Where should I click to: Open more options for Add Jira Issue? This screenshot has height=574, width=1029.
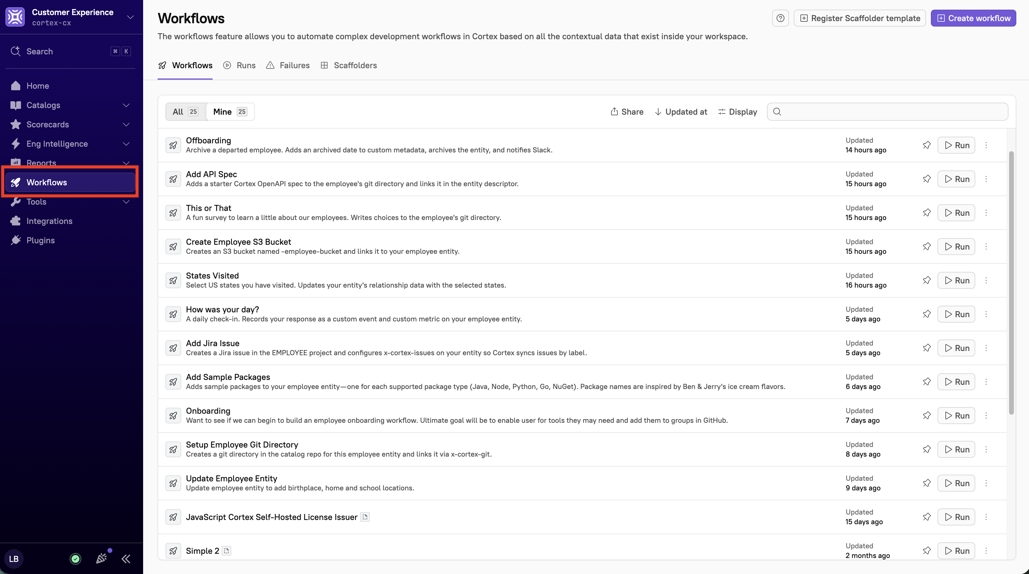coord(986,348)
